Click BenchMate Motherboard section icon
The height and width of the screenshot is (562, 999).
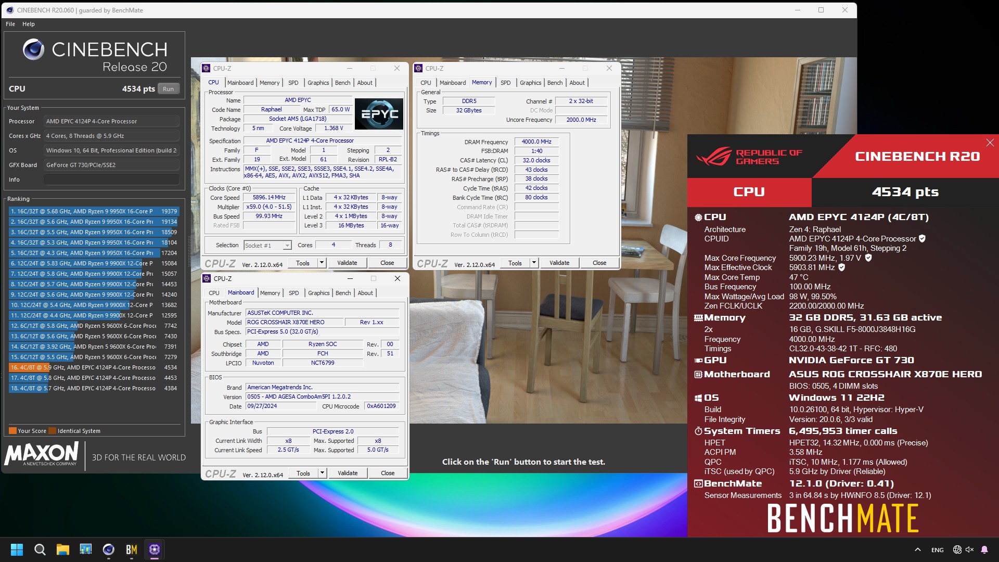point(698,374)
